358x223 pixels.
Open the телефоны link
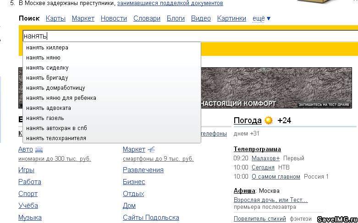click(214, 134)
